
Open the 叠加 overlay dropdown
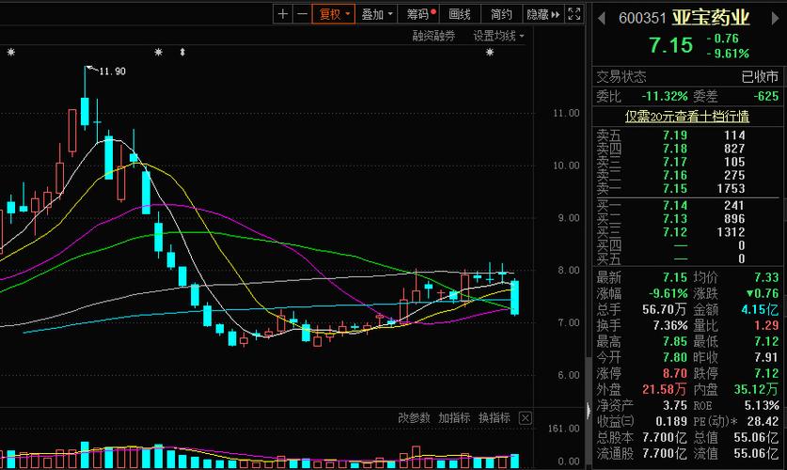377,14
